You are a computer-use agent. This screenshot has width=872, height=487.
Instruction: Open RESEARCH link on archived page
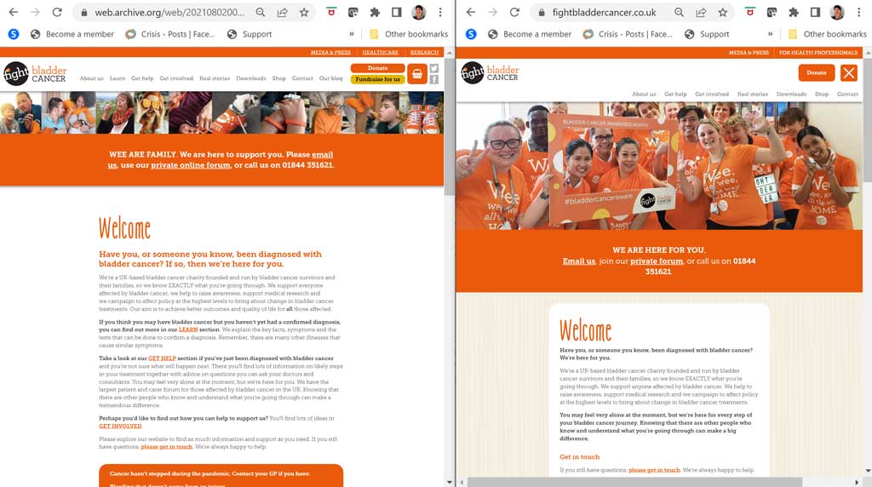click(x=424, y=52)
